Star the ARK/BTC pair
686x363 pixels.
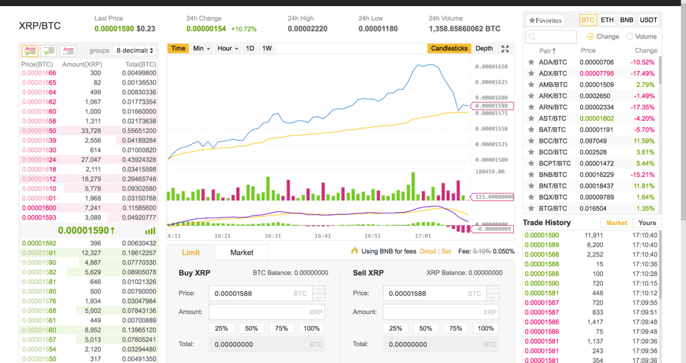[x=531, y=96]
